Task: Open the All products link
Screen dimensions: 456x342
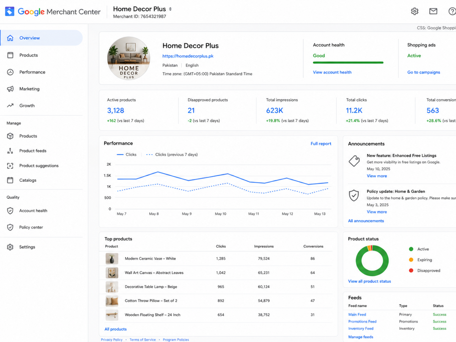Action: [116, 329]
